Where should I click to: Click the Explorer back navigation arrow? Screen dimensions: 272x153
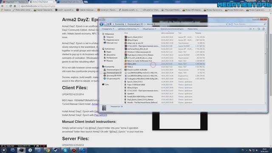102,24
